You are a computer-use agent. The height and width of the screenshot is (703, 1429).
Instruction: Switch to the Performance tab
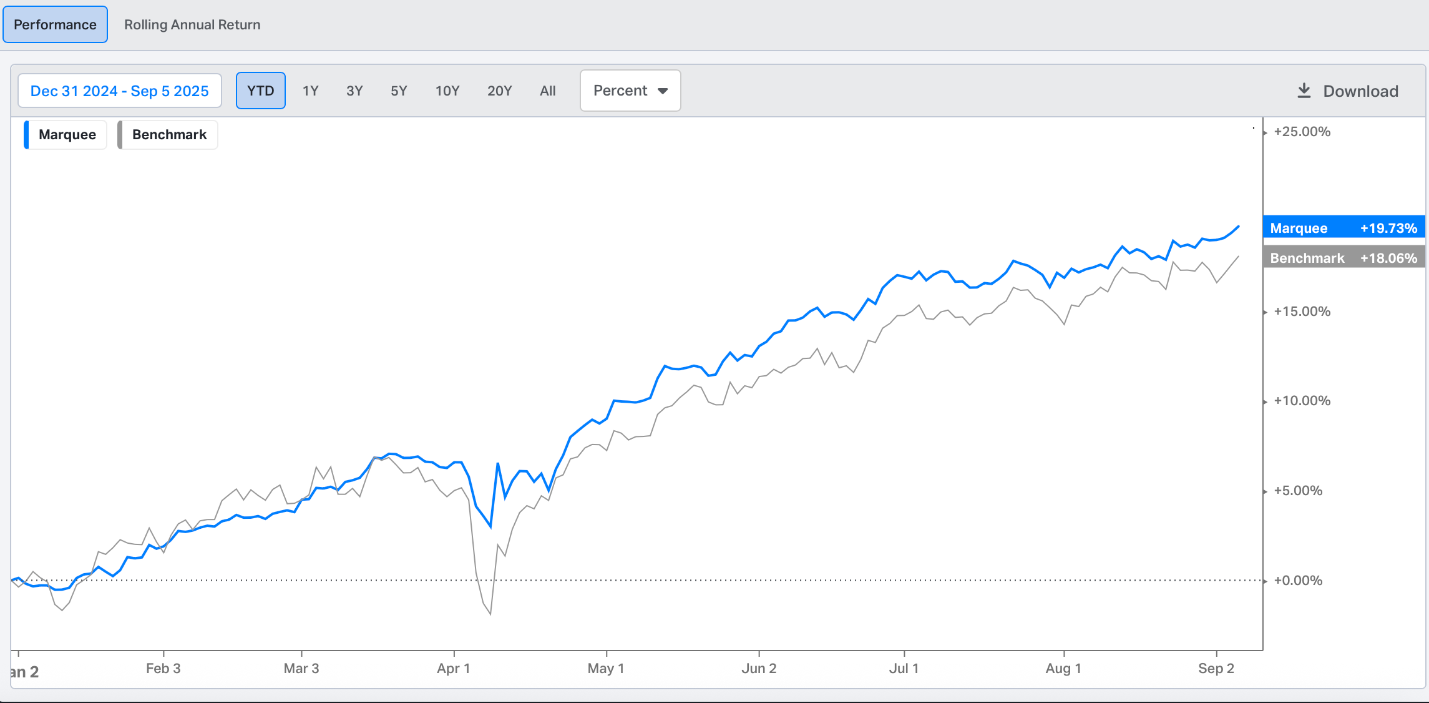click(x=55, y=25)
